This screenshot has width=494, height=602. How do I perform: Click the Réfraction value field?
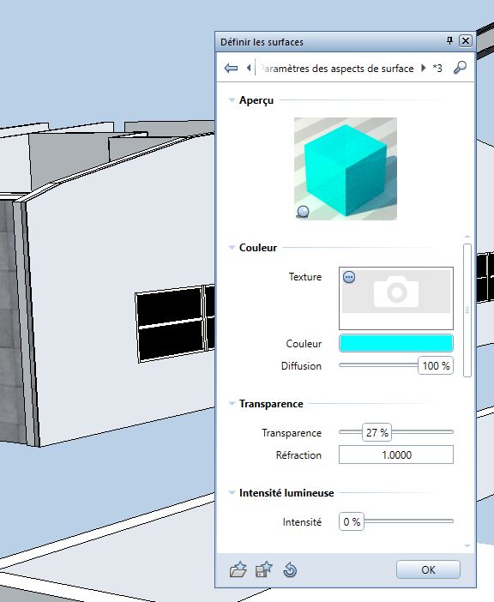tap(395, 455)
